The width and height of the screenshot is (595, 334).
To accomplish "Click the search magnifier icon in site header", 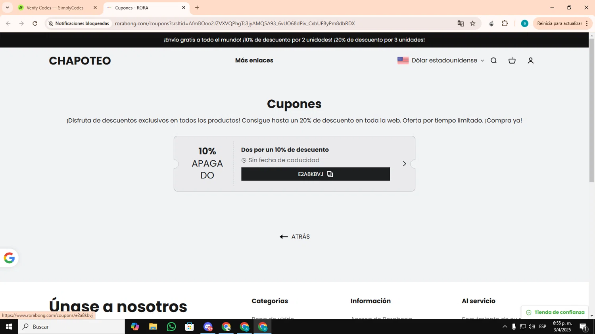I will click(493, 61).
